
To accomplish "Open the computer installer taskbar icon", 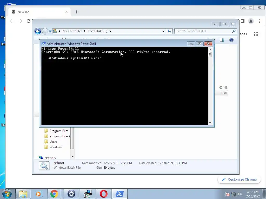I will 88,194.
